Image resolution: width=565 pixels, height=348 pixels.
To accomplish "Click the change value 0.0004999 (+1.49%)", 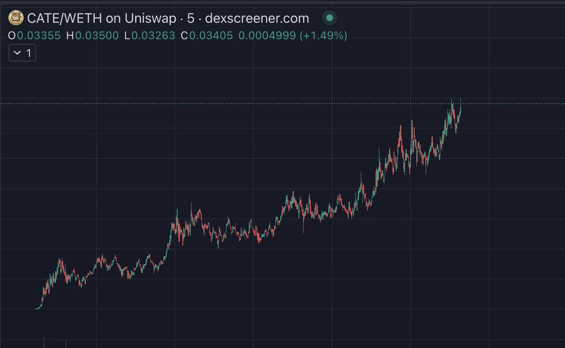I will click(x=293, y=36).
